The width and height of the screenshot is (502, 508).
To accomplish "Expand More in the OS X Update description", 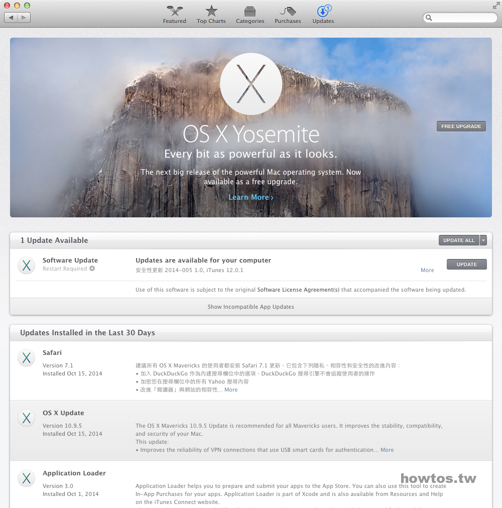I will [x=387, y=450].
